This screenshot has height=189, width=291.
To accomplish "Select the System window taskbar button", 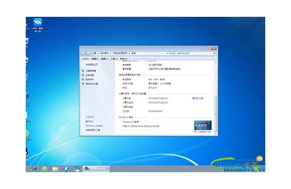I will pyautogui.click(x=96, y=169).
